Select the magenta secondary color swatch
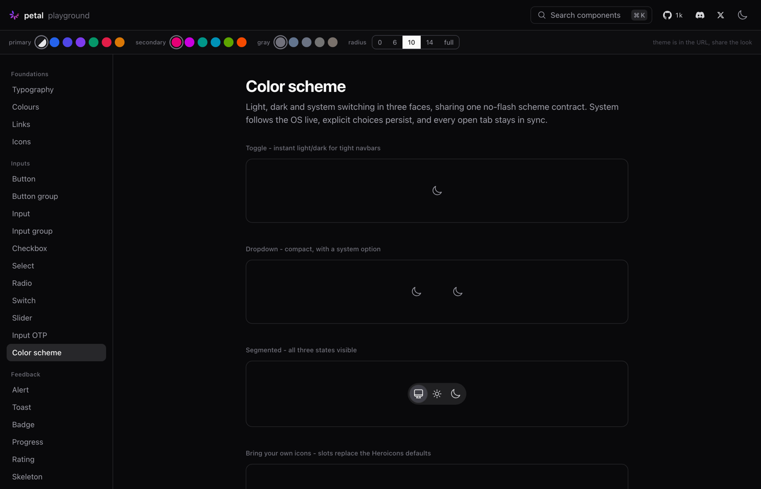The image size is (761, 489). click(x=189, y=42)
